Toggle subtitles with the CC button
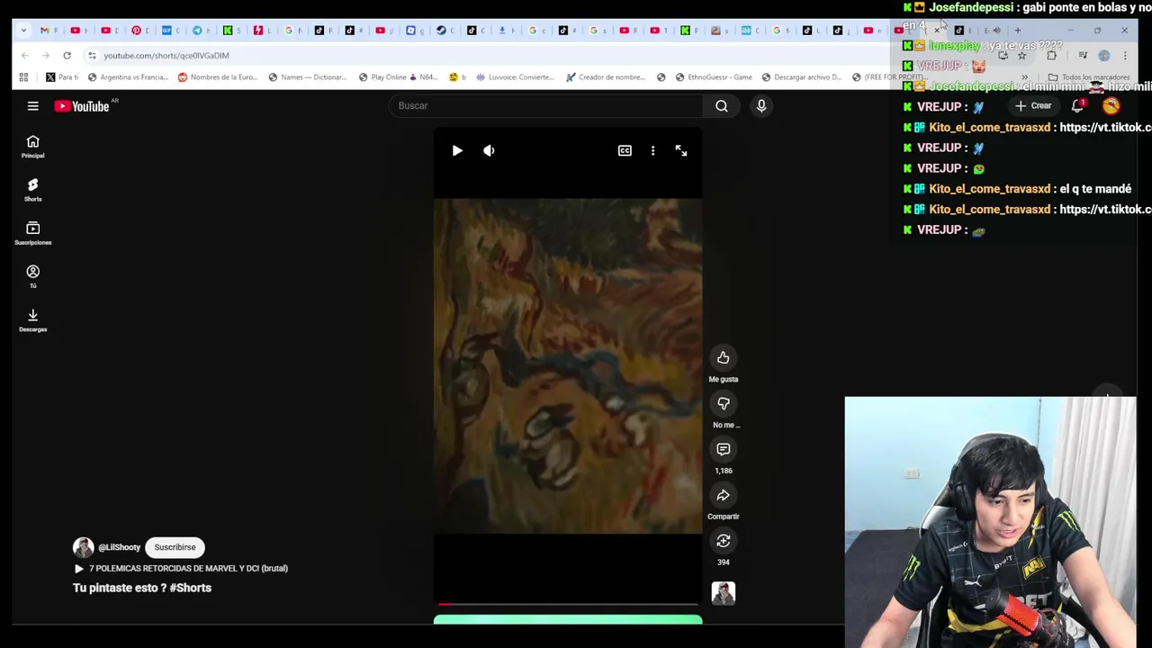 [625, 150]
